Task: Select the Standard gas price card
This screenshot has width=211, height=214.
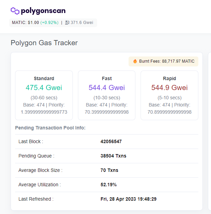Action: point(44,95)
